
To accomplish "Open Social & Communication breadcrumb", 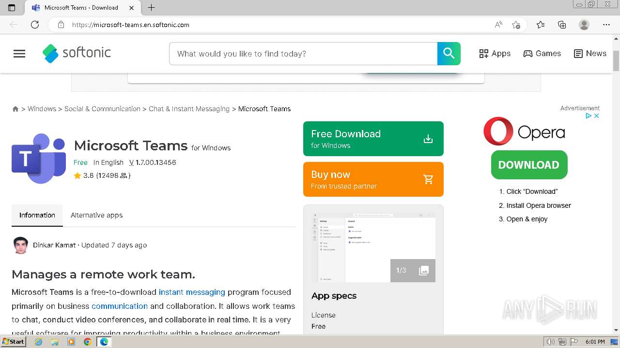I will (x=102, y=109).
